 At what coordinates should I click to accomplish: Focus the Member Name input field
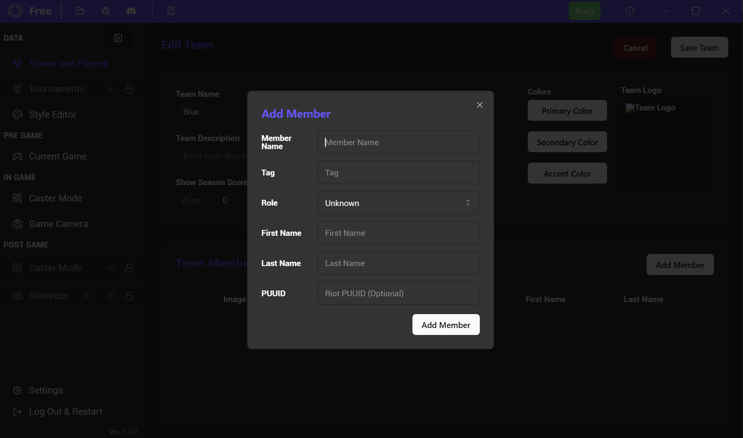click(x=398, y=143)
